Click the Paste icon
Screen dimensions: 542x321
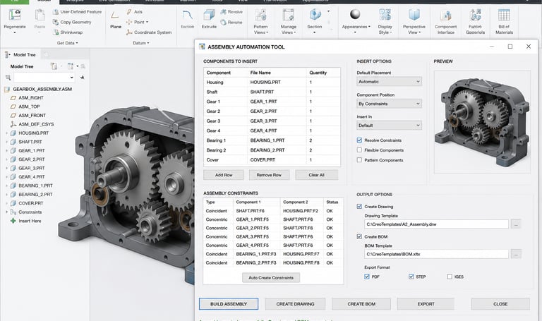(x=40, y=16)
